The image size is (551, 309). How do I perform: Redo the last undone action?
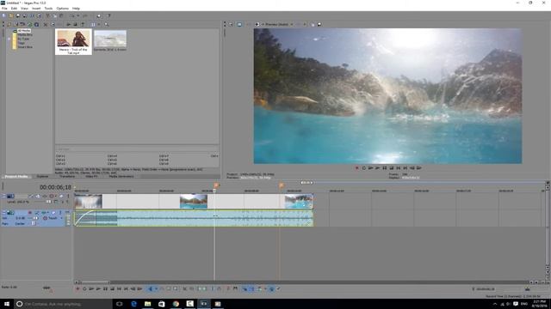click(x=84, y=15)
